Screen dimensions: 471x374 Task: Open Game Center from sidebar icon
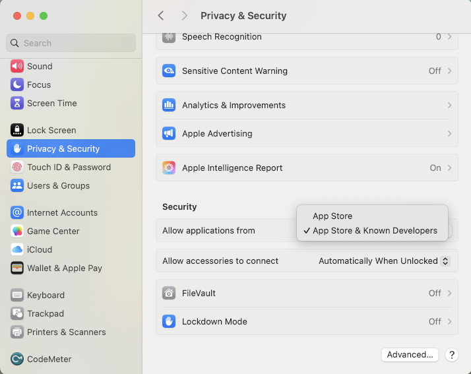tap(17, 231)
